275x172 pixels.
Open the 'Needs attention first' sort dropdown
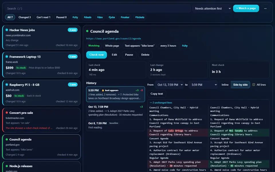[213, 8]
